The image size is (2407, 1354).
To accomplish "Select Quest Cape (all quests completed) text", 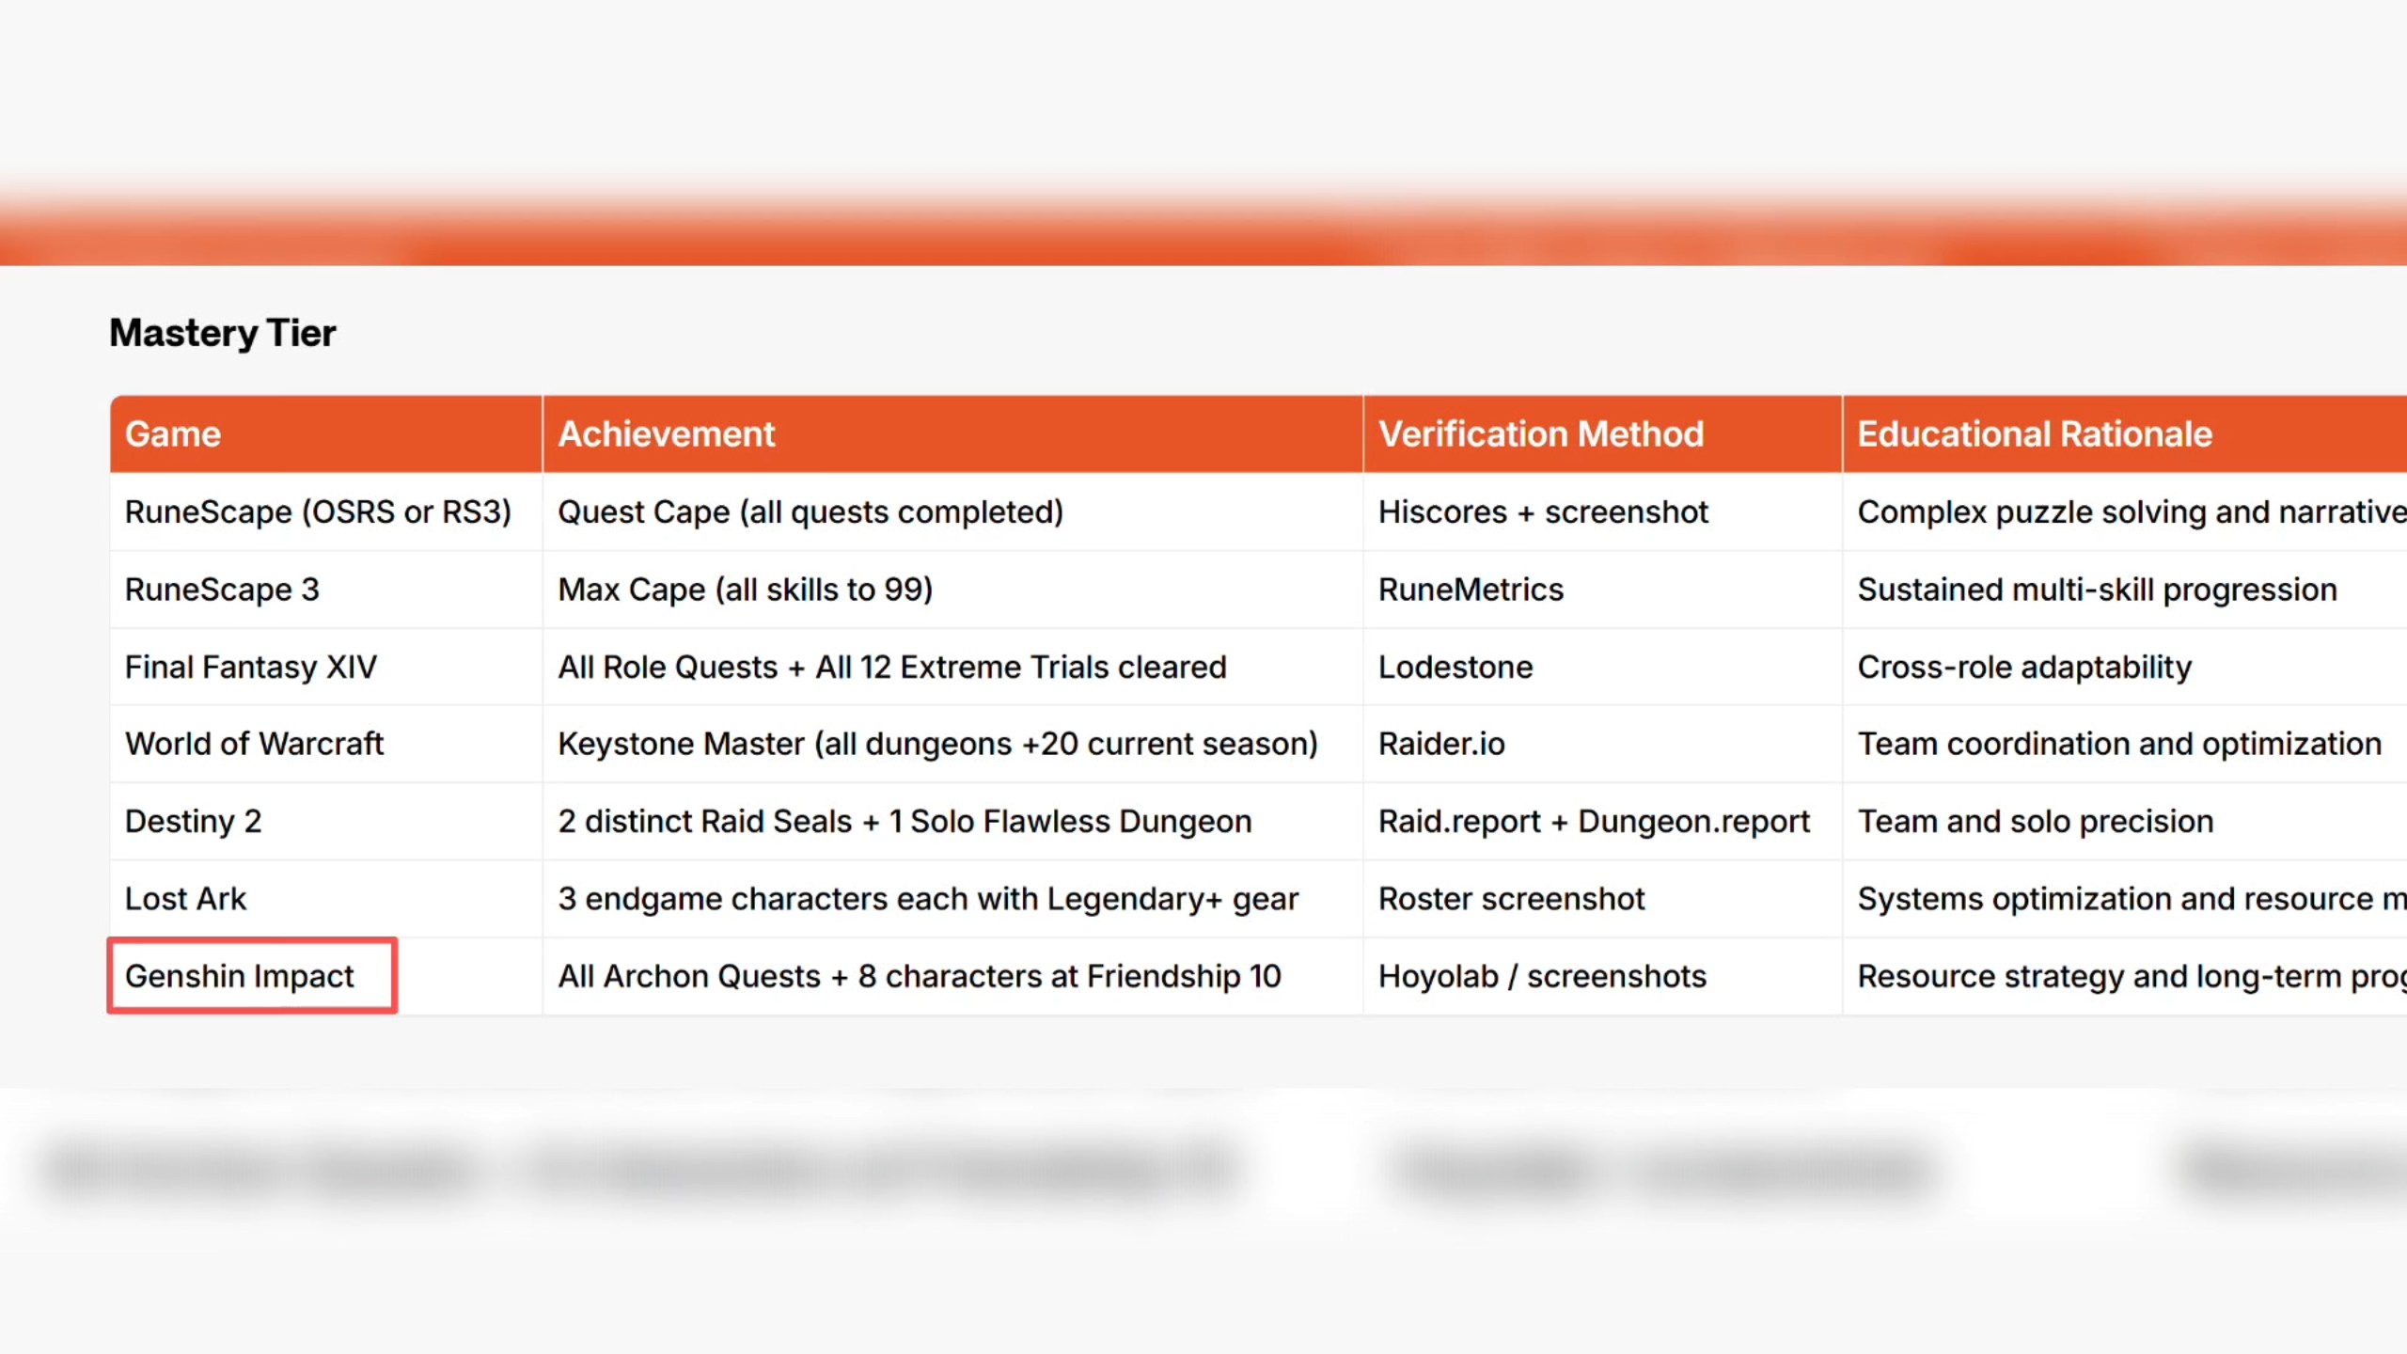I will pos(810,512).
